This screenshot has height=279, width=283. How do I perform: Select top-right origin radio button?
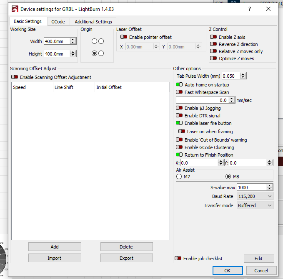pyautogui.click(x=101, y=41)
